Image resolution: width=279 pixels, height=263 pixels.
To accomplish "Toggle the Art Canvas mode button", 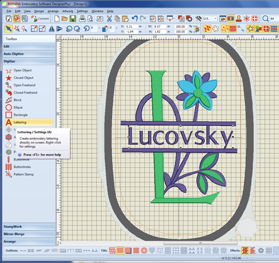I will [x=9, y=18].
